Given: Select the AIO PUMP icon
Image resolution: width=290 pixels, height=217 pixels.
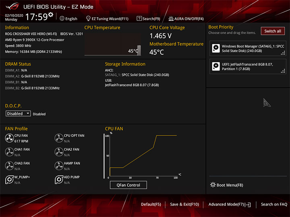Looking at the screenshot, I should click(x=59, y=180).
